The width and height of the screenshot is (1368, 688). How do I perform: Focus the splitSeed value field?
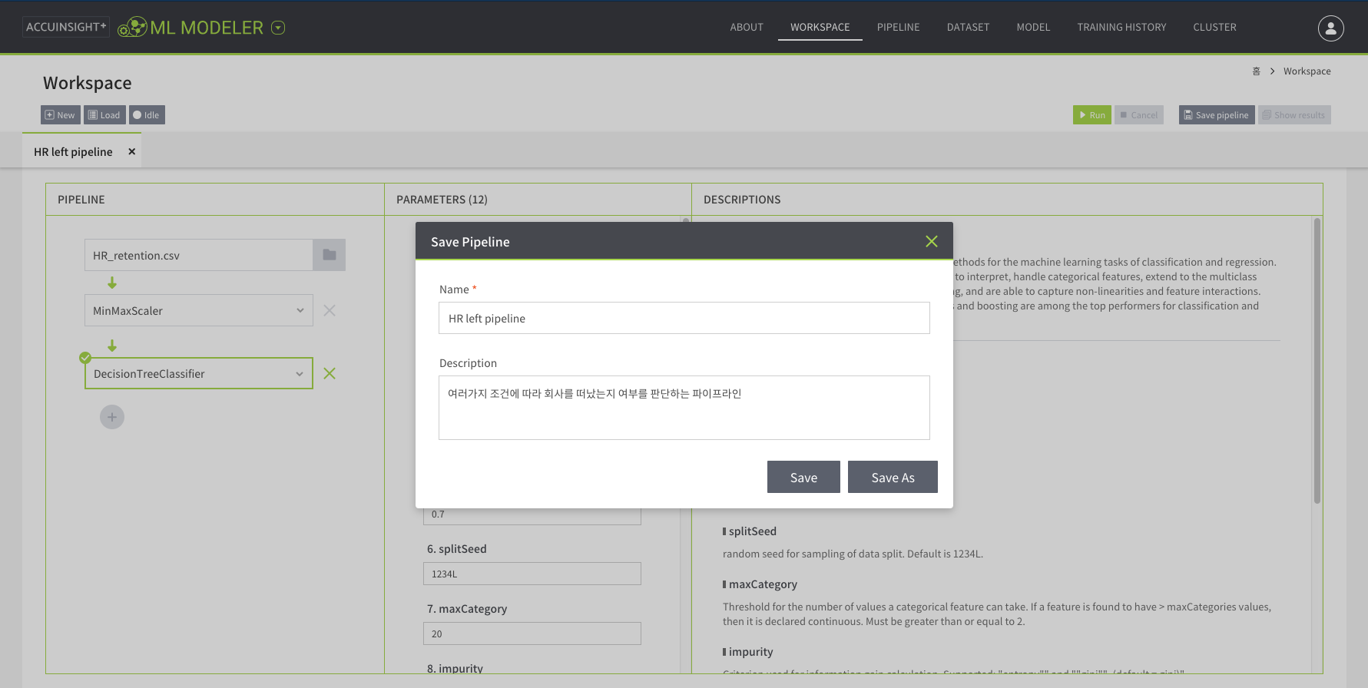tap(532, 574)
